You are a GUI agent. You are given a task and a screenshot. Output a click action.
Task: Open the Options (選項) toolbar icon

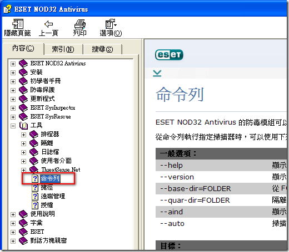pyautogui.click(x=111, y=24)
